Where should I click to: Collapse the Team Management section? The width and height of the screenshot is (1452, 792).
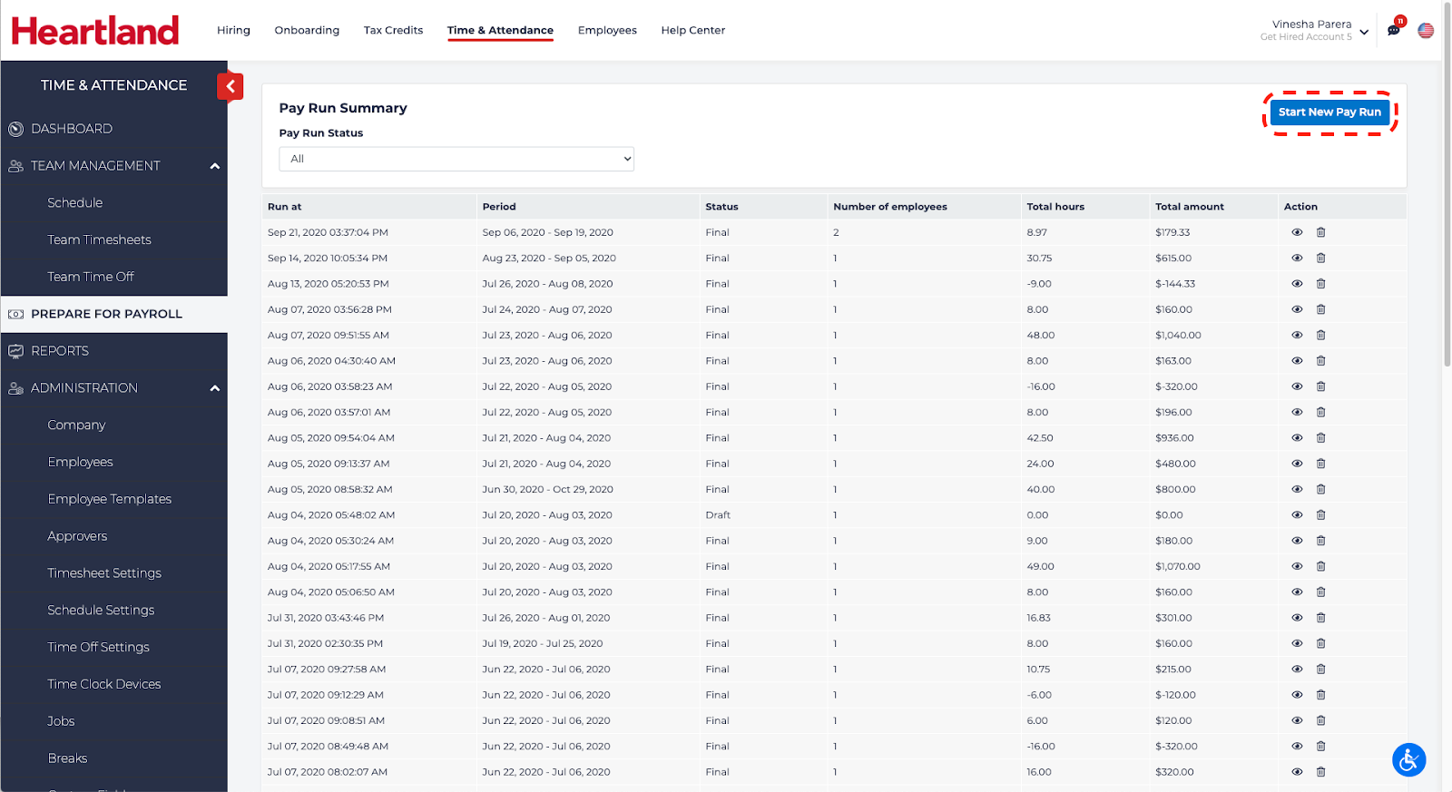click(215, 166)
